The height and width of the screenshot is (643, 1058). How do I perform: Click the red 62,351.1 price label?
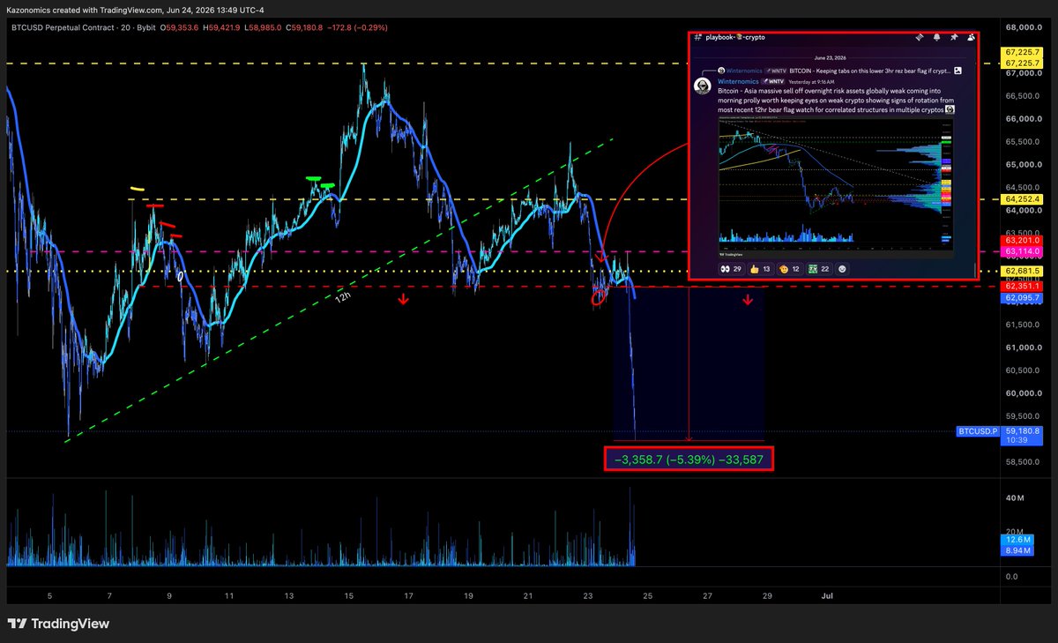(x=1023, y=286)
